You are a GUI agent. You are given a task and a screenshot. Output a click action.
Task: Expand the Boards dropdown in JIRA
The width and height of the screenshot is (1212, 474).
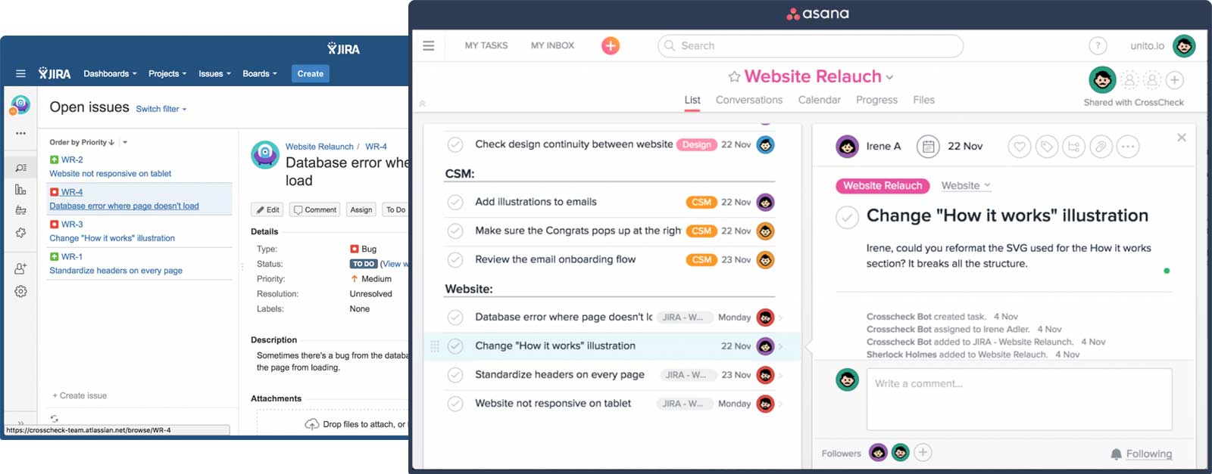pyautogui.click(x=260, y=73)
